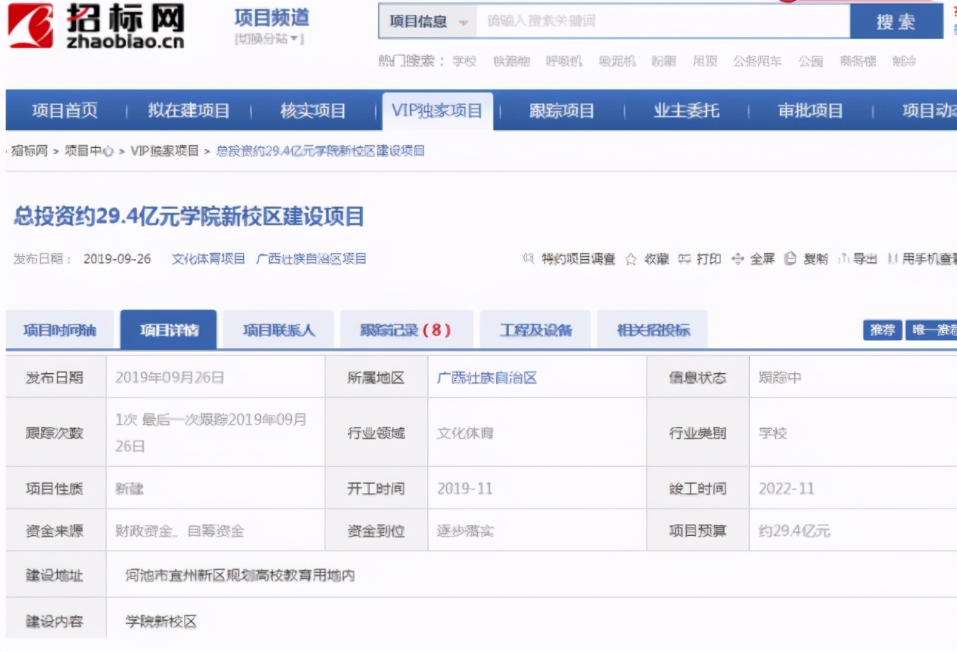Click the 推荐 button on the right
Viewport: 957px width, 652px height.
881,329
